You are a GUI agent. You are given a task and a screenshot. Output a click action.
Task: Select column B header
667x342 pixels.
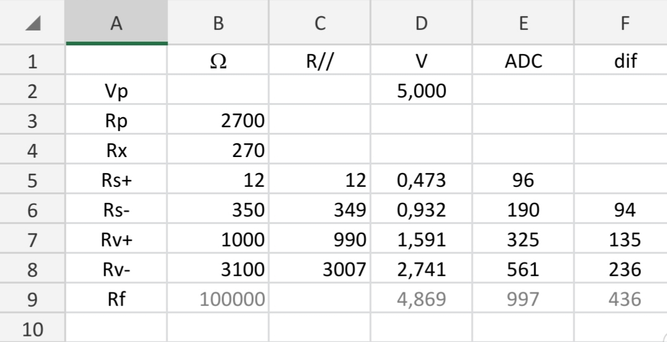218,22
